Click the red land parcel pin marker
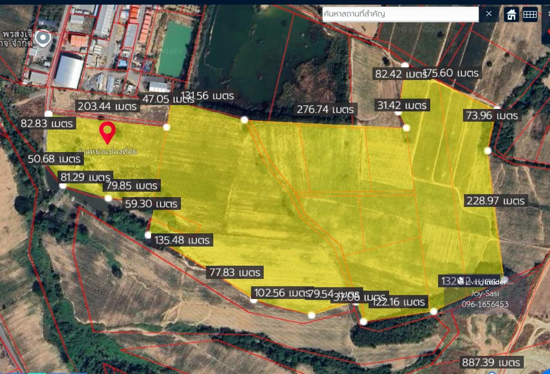Viewport: 550px width, 374px height. coord(107,132)
